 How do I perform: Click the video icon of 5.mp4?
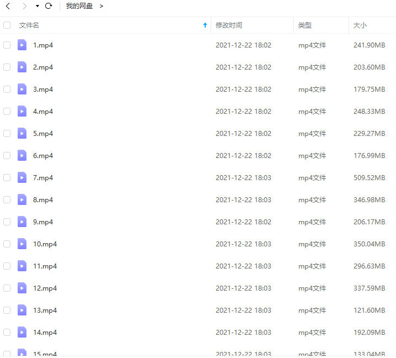pos(22,133)
